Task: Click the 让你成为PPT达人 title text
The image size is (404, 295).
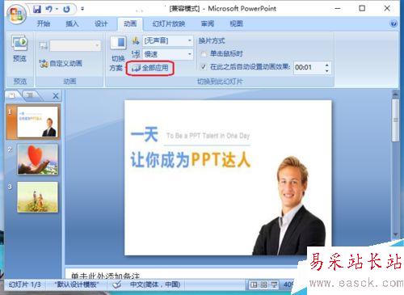Action: (x=191, y=159)
